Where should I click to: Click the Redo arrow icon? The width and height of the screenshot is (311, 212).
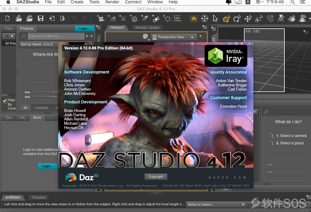pyautogui.click(x=85, y=19)
